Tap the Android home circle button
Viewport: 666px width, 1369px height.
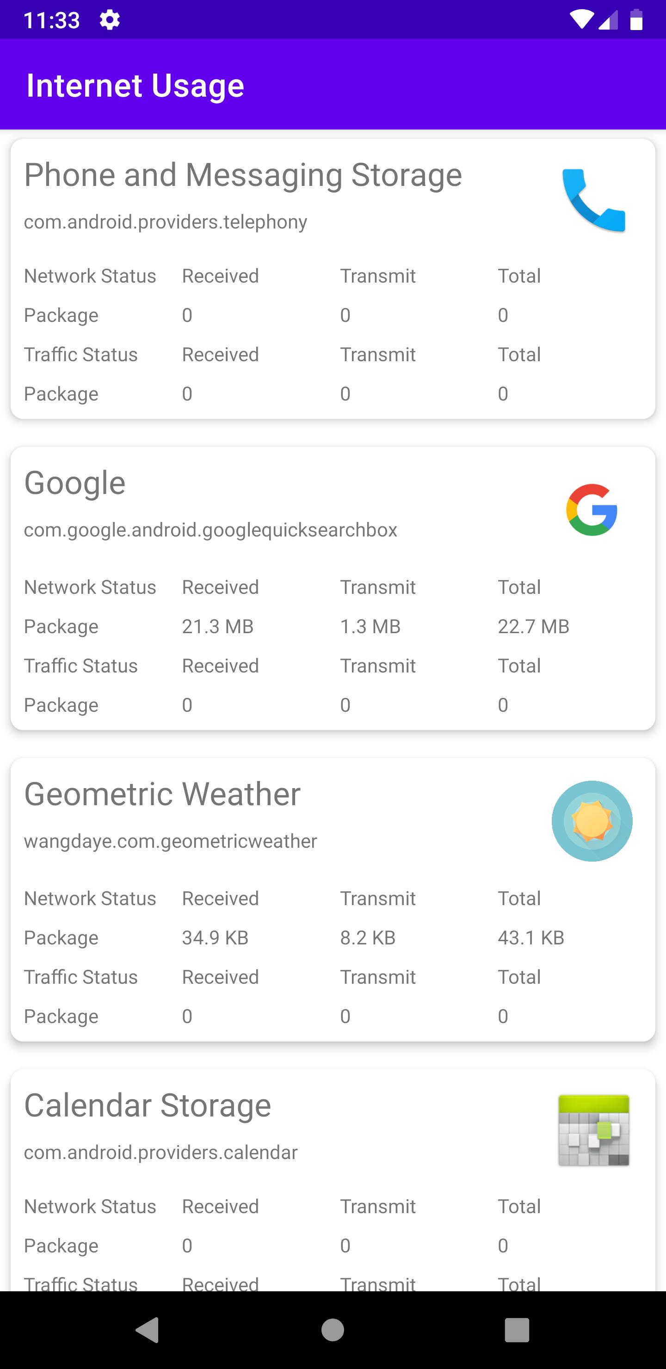[333, 1330]
